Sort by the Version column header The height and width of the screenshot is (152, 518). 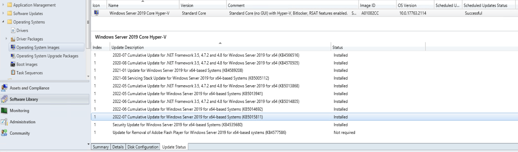(x=203, y=5)
